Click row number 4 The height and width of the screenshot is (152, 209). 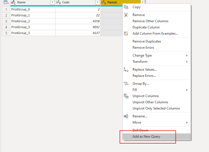6,27
